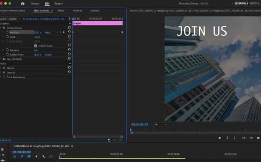Switch to the Import tab
This screenshot has width=261, height=162.
tap(35, 3)
